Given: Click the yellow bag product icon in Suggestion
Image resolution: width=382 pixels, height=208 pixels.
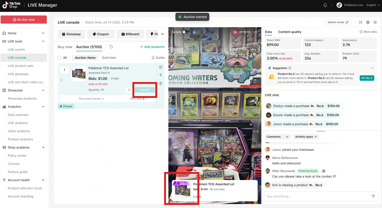Looking at the screenshot, I should 272,76.
